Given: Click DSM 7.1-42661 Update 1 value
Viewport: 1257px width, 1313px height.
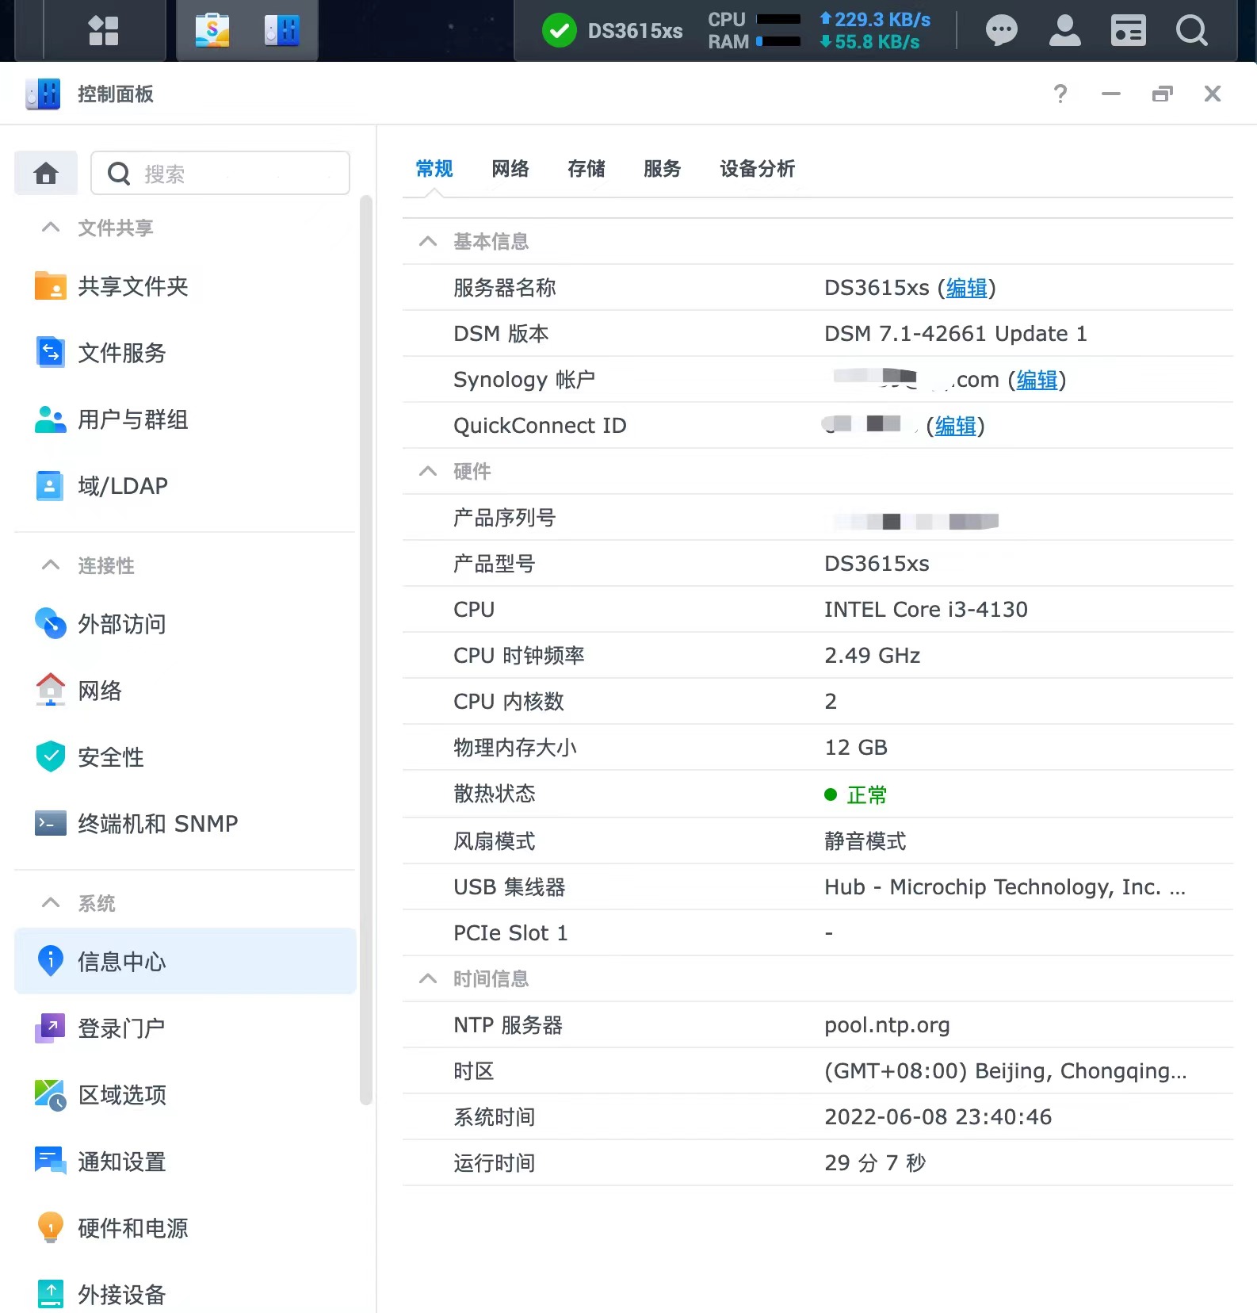Looking at the screenshot, I should pyautogui.click(x=956, y=334).
